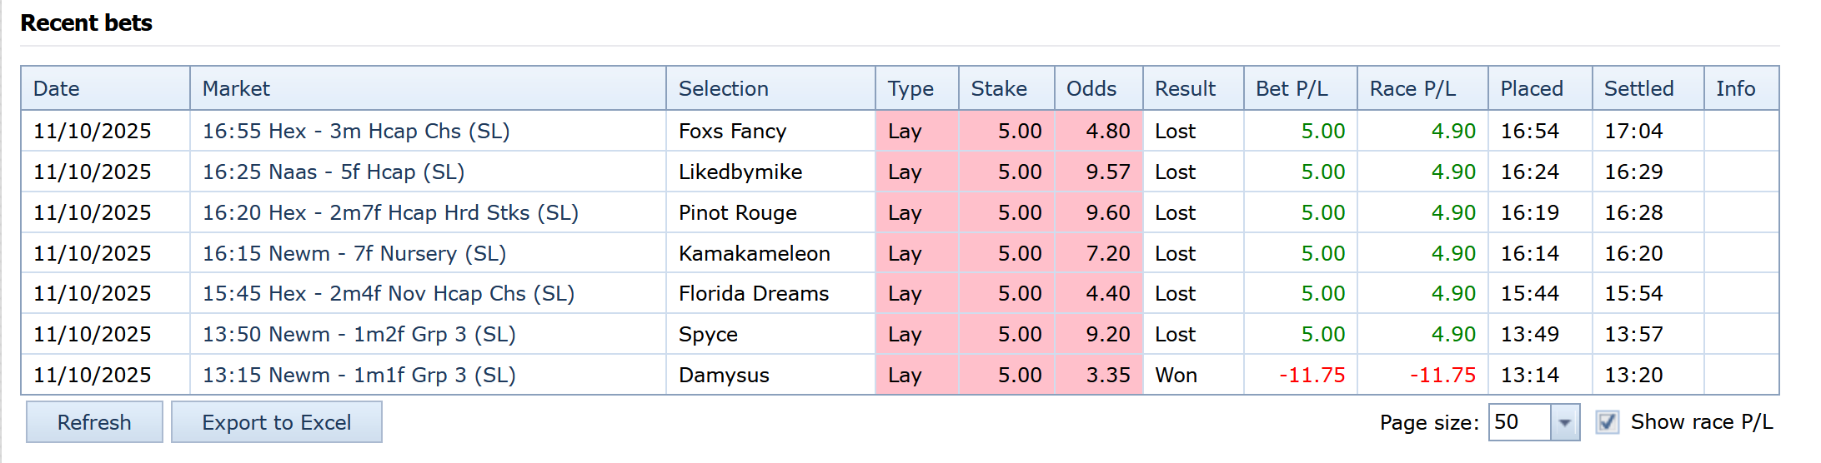Export bets using Export to Excel
Viewport: 1821px width, 463px height.
pyautogui.click(x=277, y=422)
